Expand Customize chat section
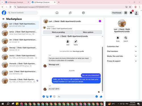 (122, 46)
